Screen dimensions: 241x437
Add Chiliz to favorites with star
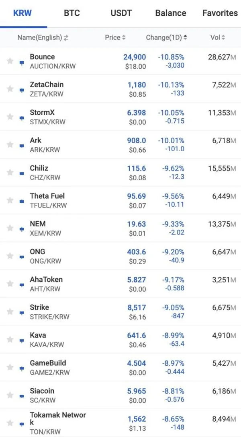click(10, 172)
